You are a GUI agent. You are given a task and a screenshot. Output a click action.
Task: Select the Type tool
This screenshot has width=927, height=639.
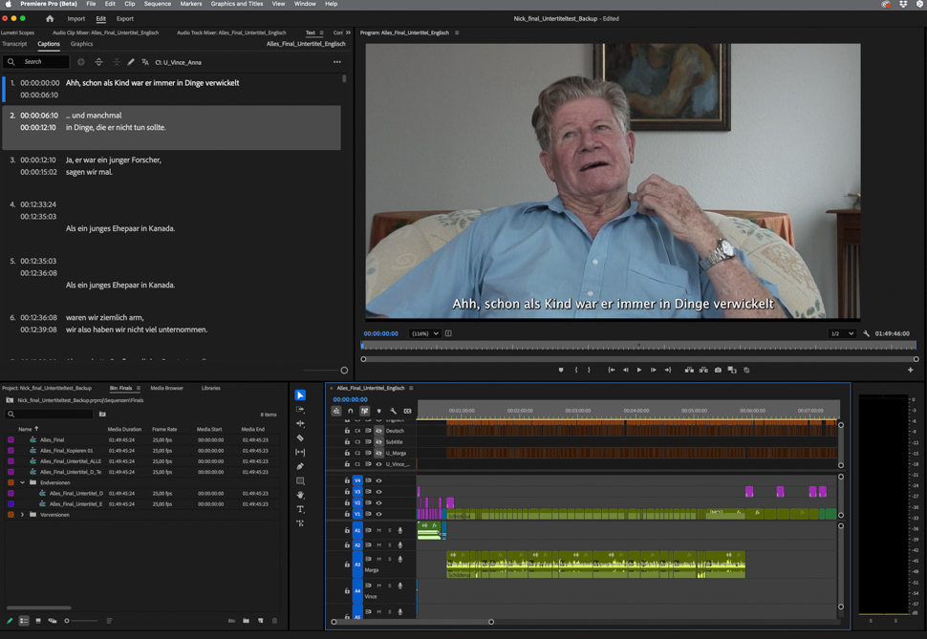click(x=300, y=509)
